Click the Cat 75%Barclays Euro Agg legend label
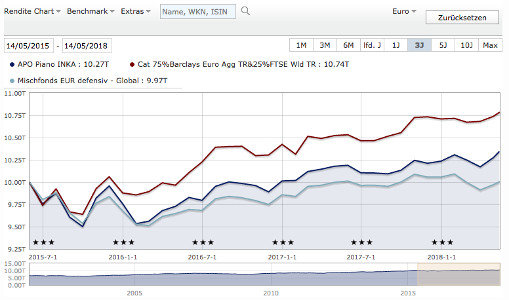The image size is (509, 300). (243, 64)
